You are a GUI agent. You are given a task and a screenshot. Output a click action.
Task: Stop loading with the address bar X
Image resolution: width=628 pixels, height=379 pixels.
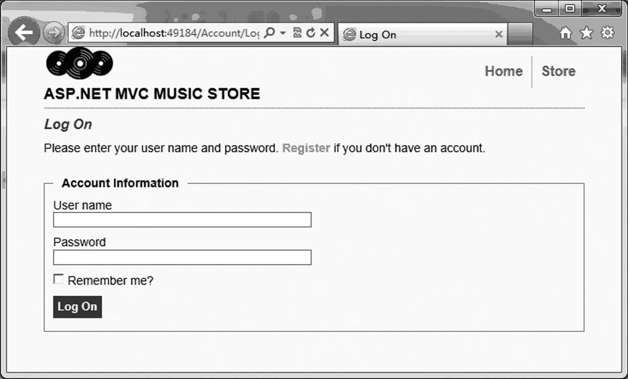click(324, 33)
